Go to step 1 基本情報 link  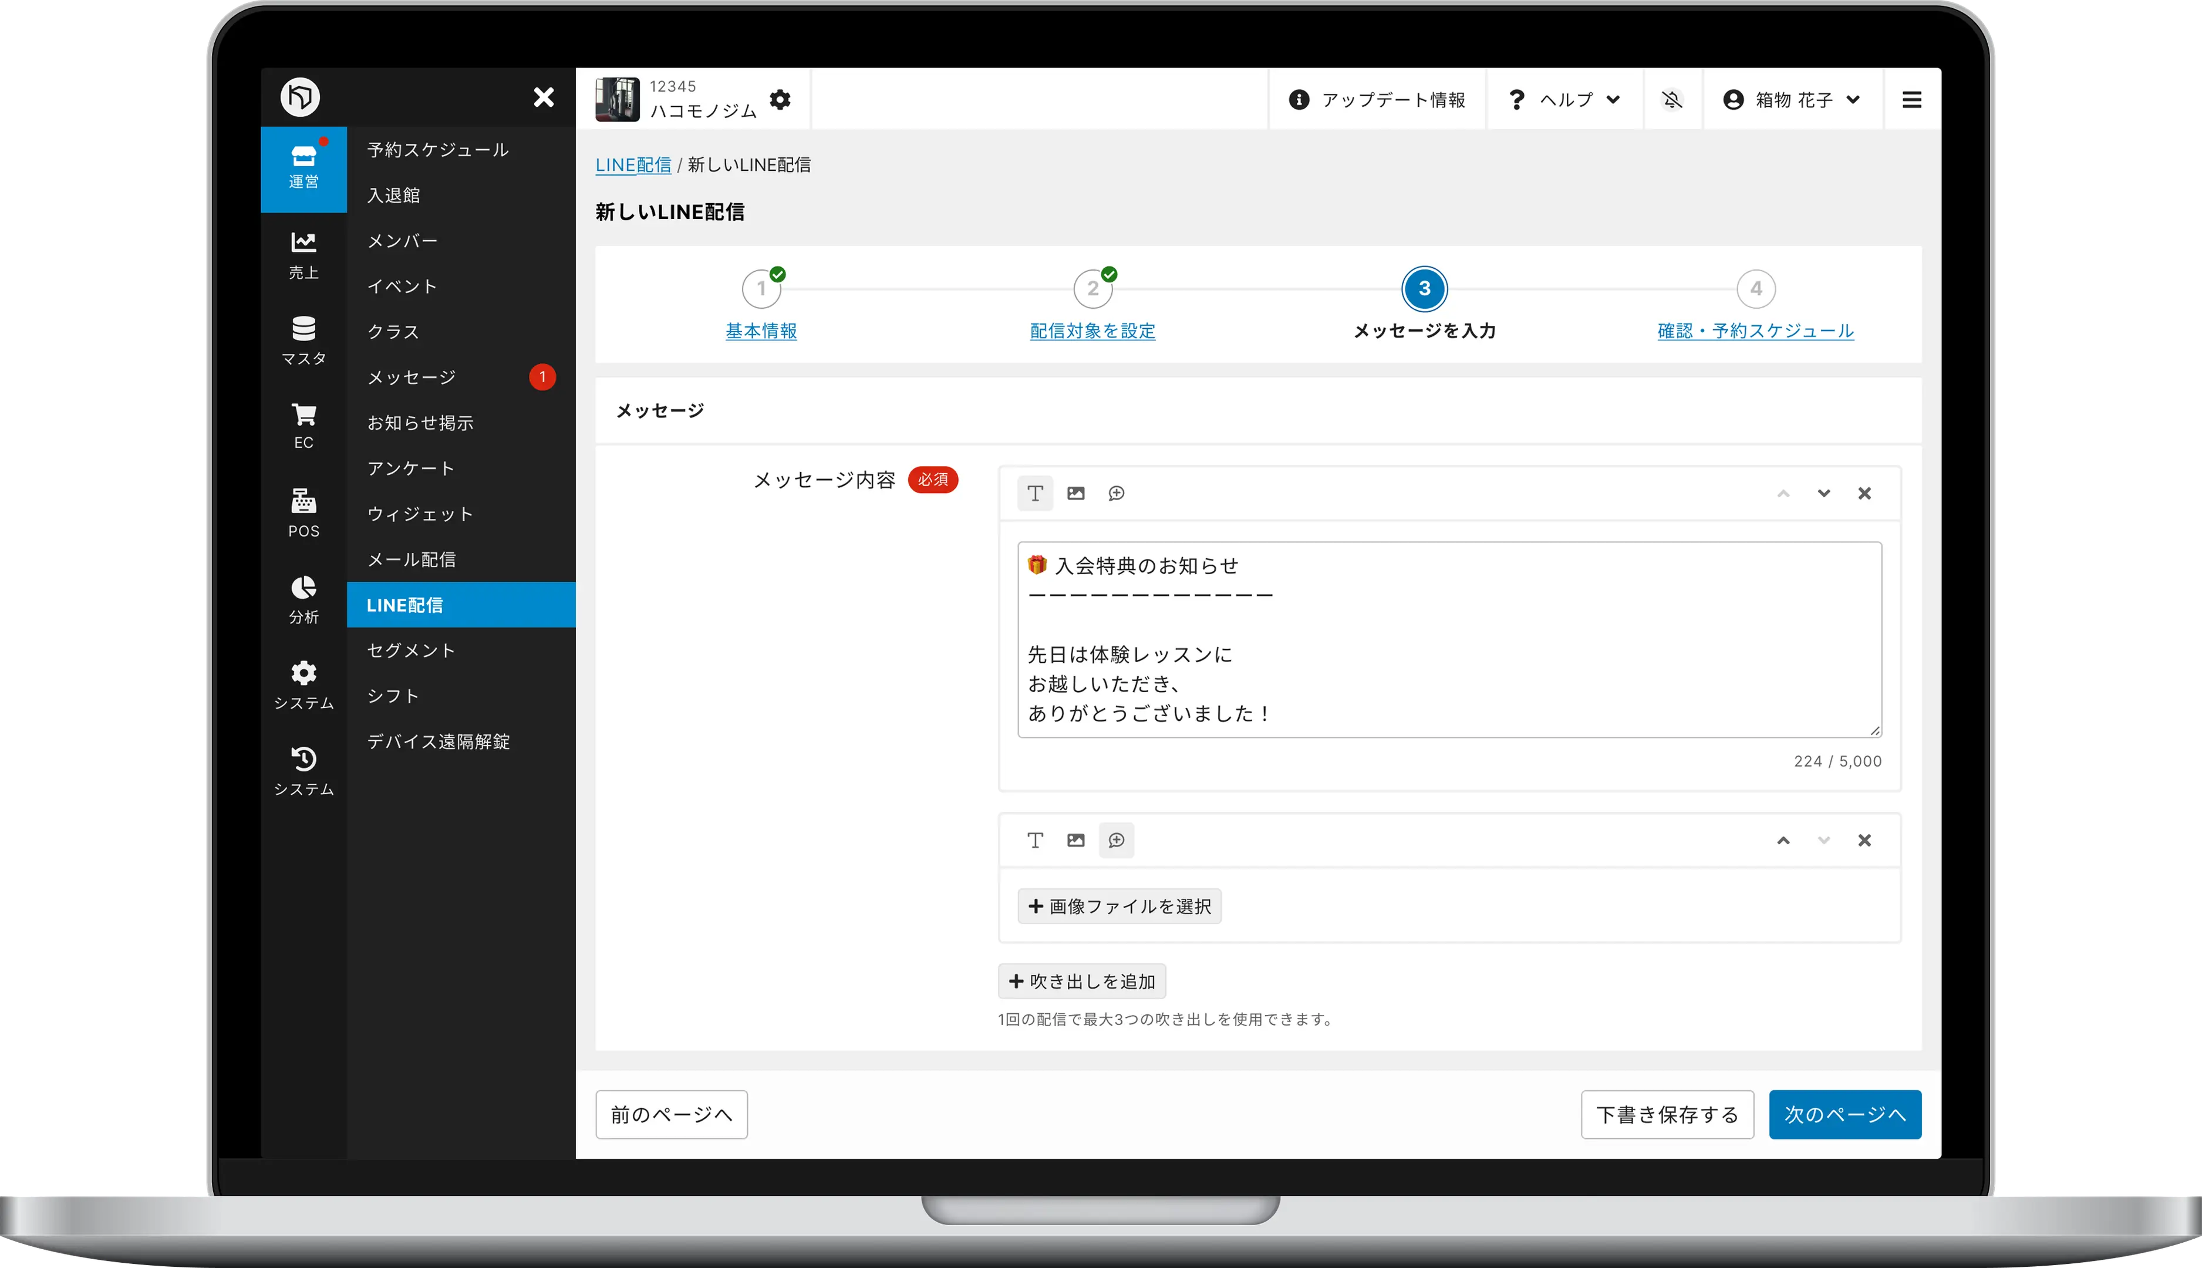point(761,331)
